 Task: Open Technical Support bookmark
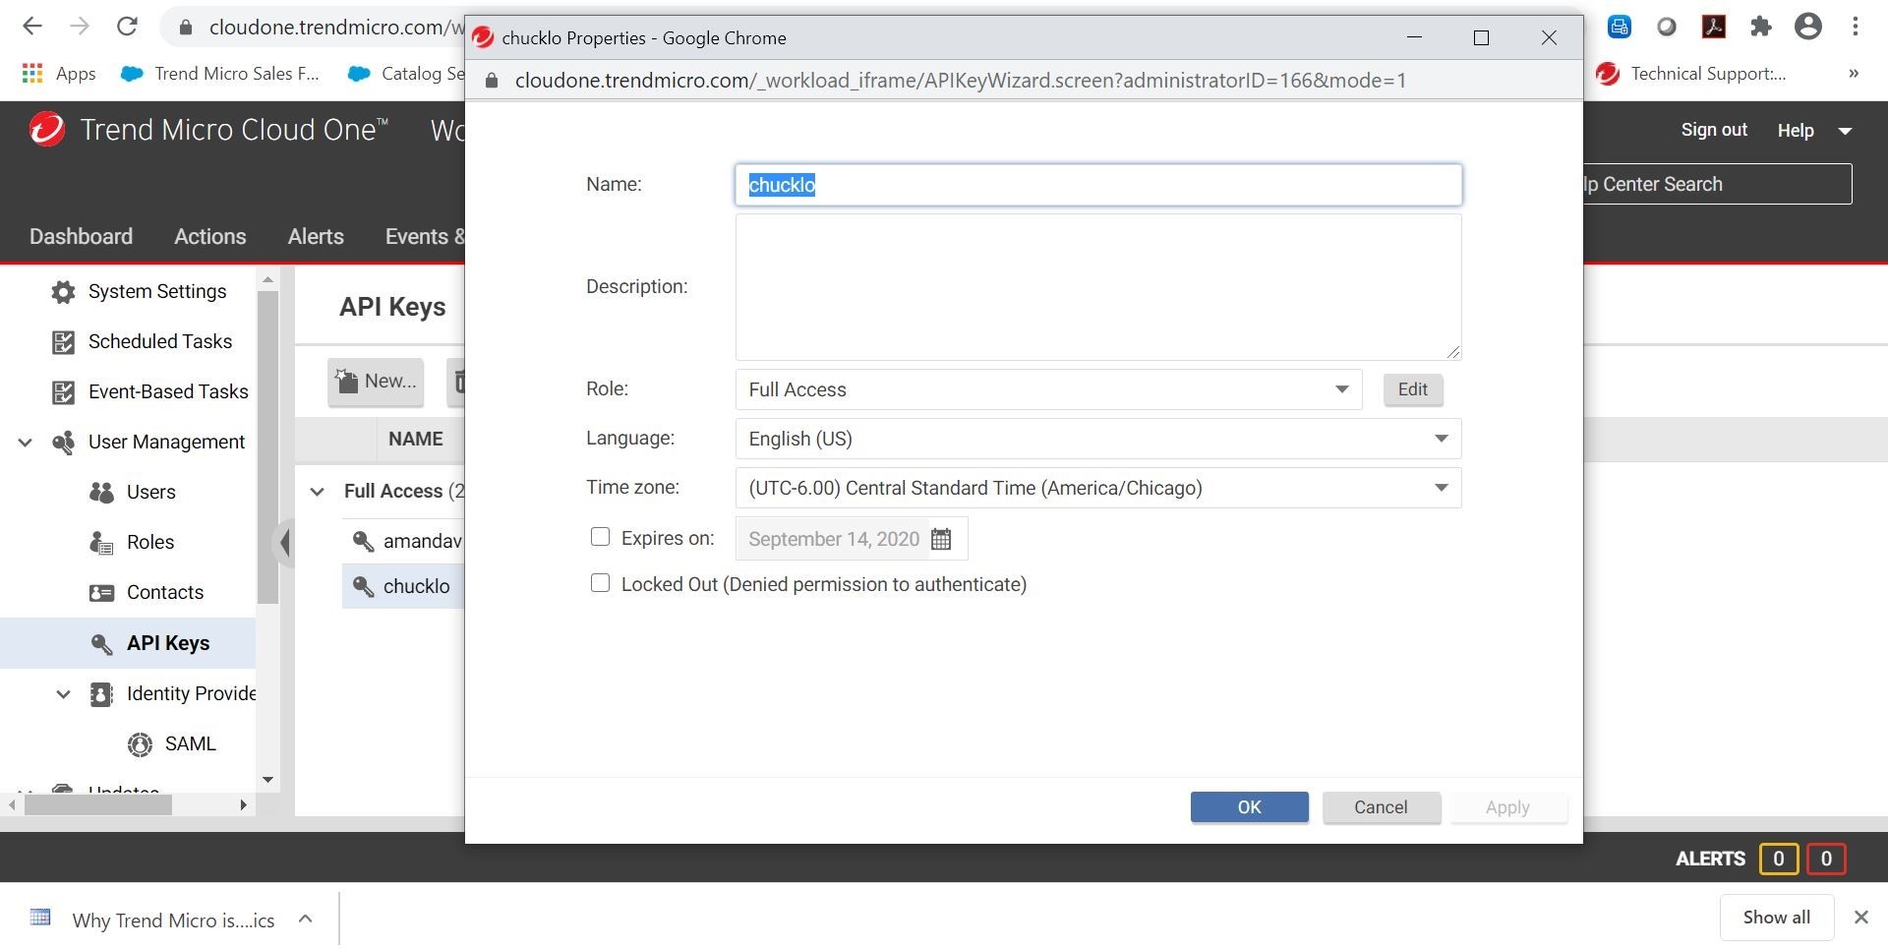pos(1691,73)
